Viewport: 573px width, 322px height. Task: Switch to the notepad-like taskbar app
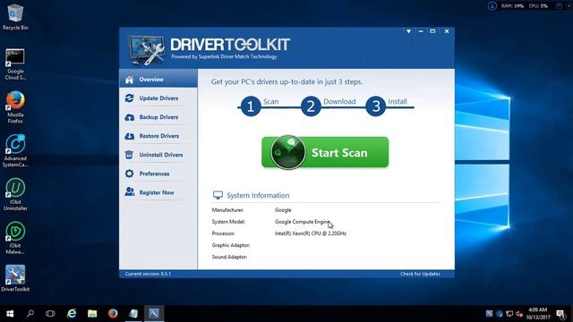pos(133,314)
